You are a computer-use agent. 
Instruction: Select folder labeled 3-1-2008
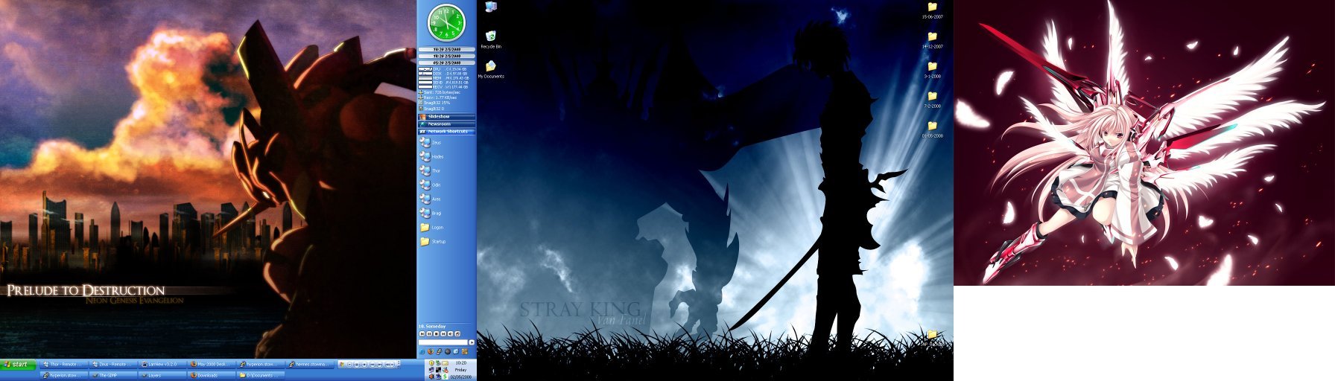[x=932, y=69]
